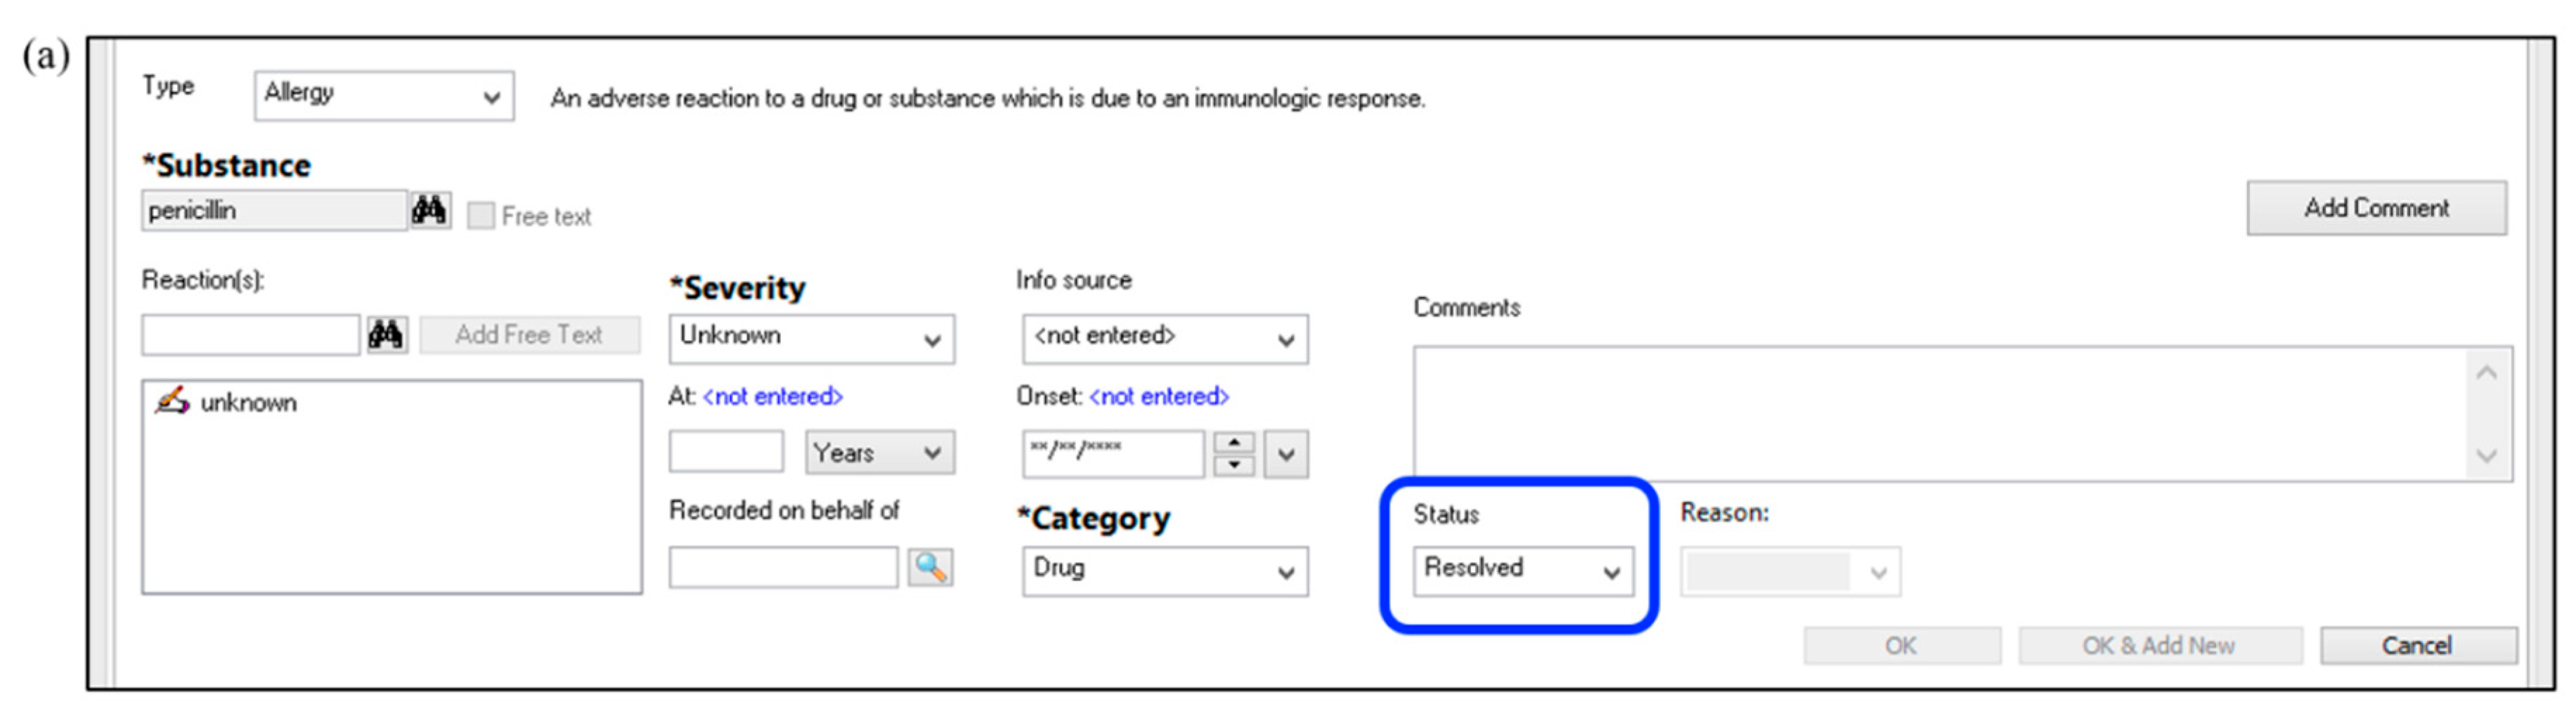Enable the Free text checkbox
Screen dimensions: 2576x716
point(481,216)
